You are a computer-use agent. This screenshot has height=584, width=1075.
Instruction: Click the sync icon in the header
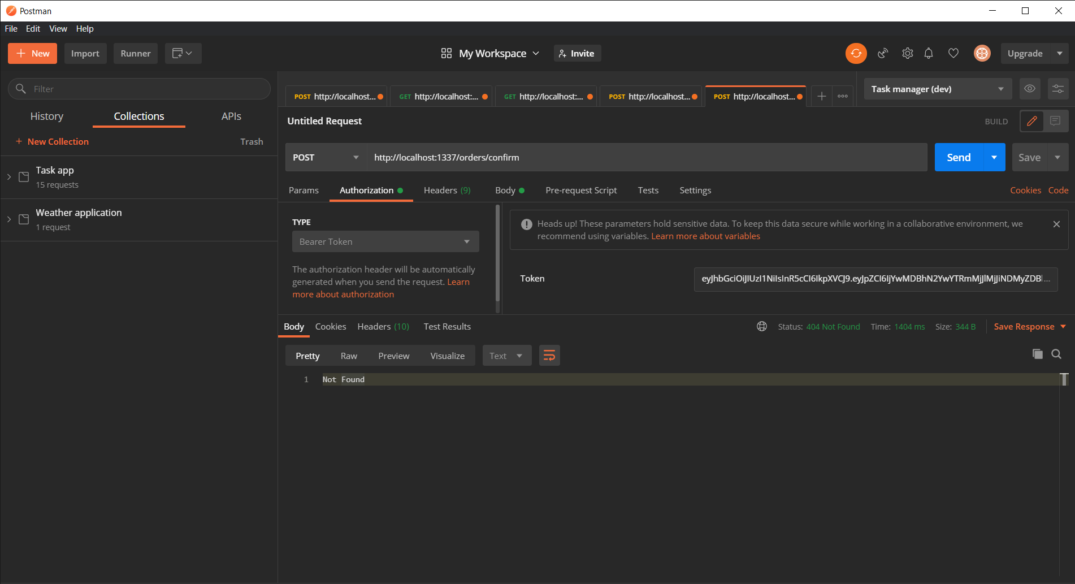(x=856, y=53)
